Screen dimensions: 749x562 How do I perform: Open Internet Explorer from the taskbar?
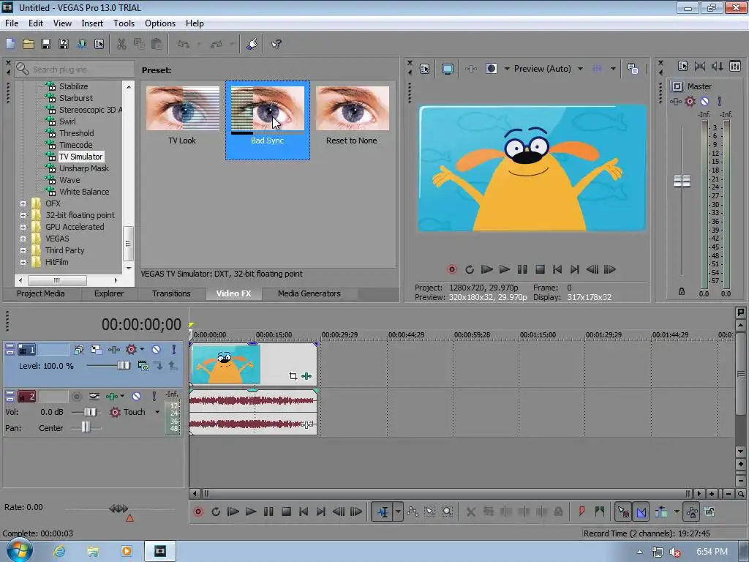tap(59, 551)
